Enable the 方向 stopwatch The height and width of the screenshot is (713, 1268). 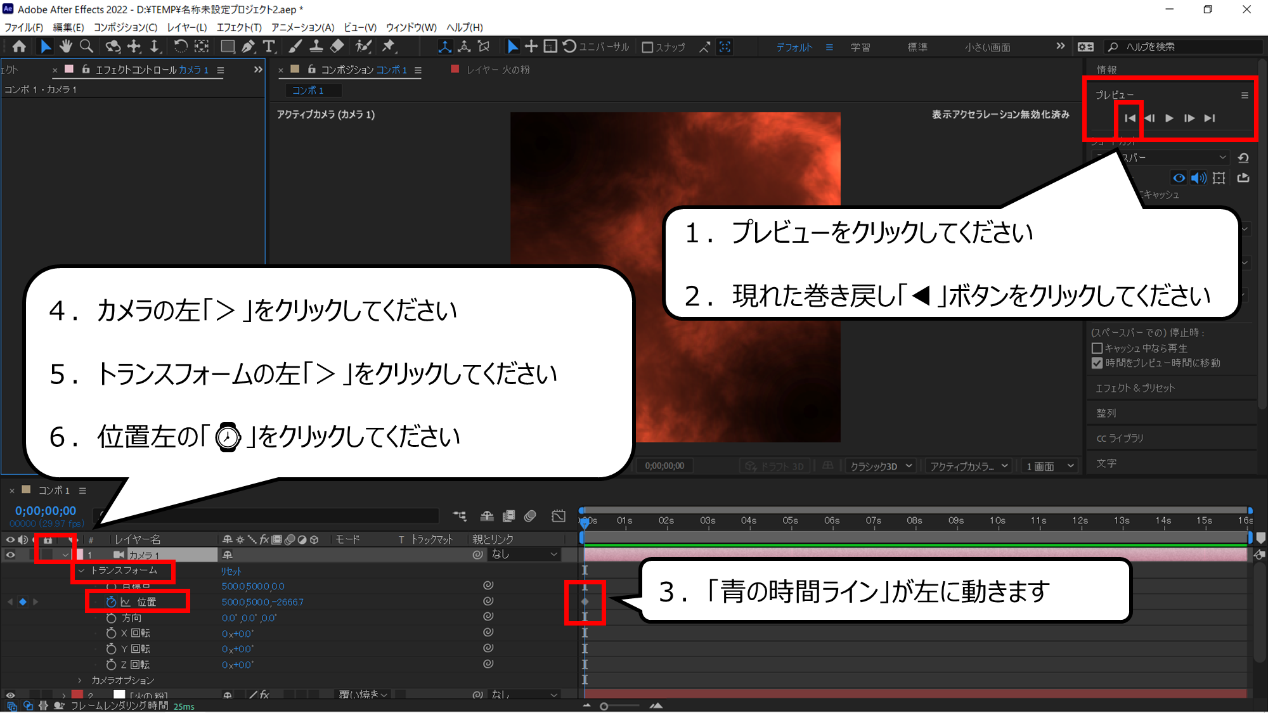(111, 617)
